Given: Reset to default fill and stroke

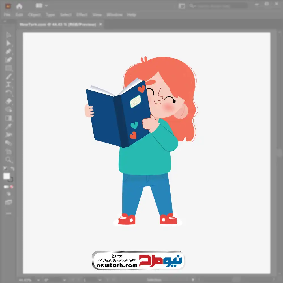Looking at the screenshot, I should pos(5,169).
